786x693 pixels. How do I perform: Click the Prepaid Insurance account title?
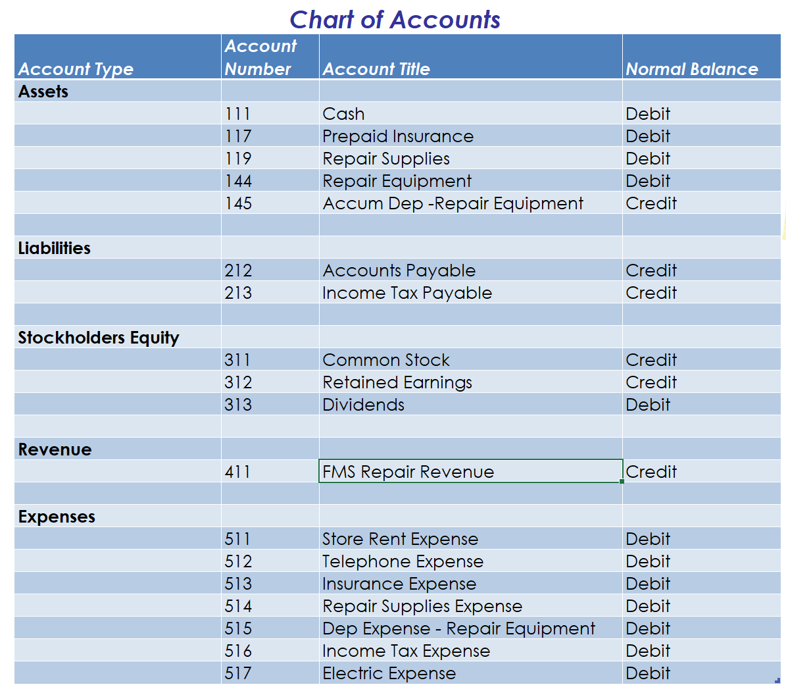pos(397,136)
